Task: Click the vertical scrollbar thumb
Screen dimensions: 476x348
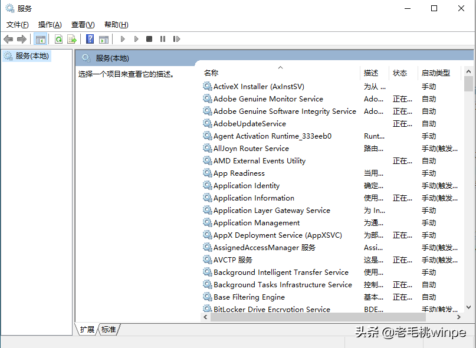Action: [x=468, y=84]
